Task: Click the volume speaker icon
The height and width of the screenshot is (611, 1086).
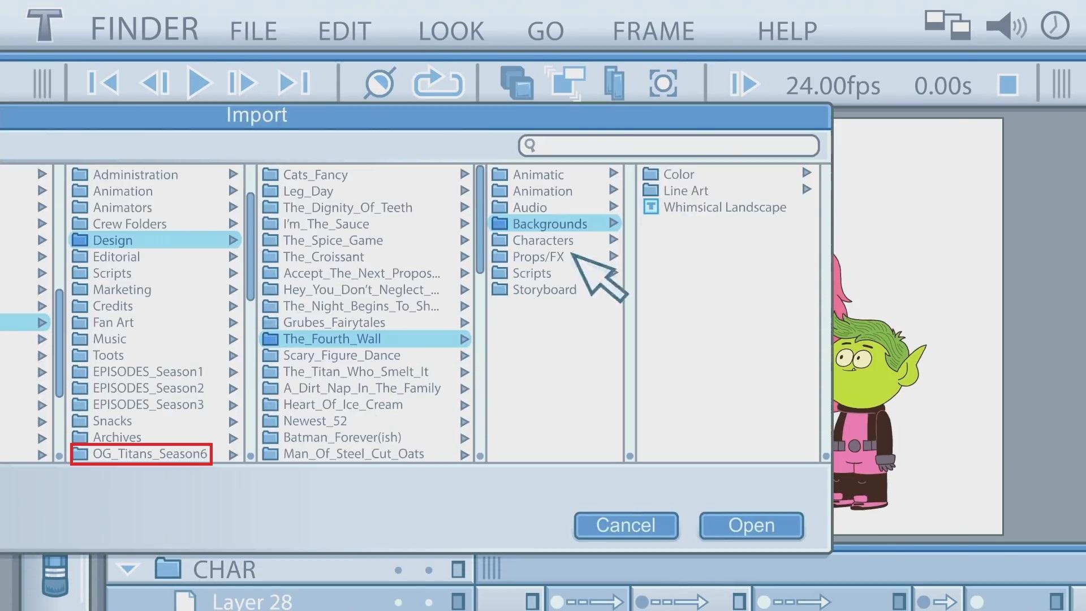Action: click(x=1006, y=26)
